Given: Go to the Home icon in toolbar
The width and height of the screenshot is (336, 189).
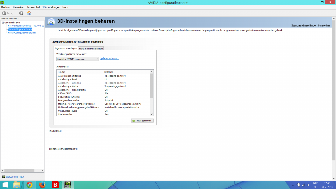Looking at the screenshot, I should click(29, 13).
